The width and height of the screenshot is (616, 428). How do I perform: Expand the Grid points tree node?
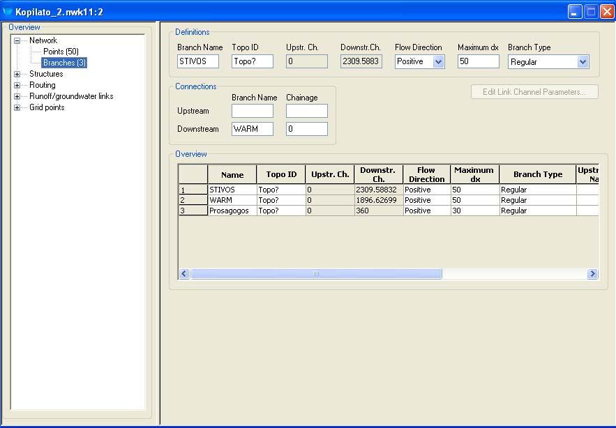(x=17, y=107)
